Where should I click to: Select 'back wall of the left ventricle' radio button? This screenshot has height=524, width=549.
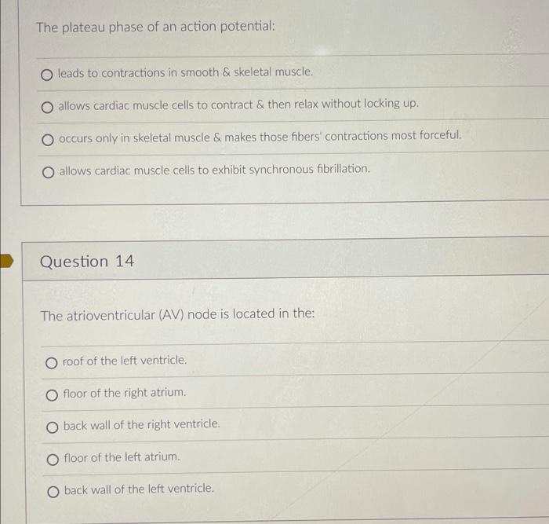pyautogui.click(x=53, y=492)
